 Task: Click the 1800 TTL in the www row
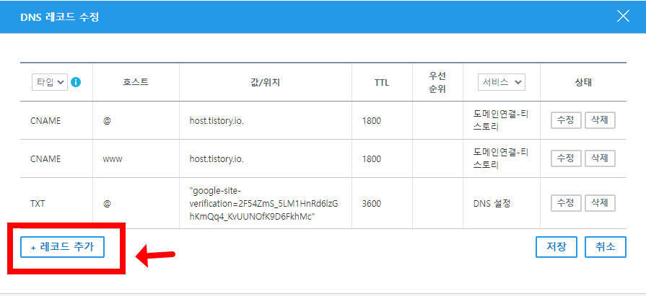pos(371,158)
